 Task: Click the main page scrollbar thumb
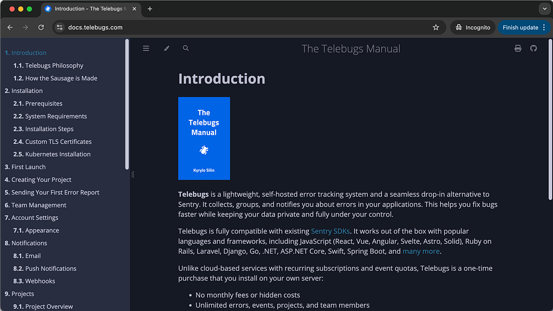tap(550, 120)
